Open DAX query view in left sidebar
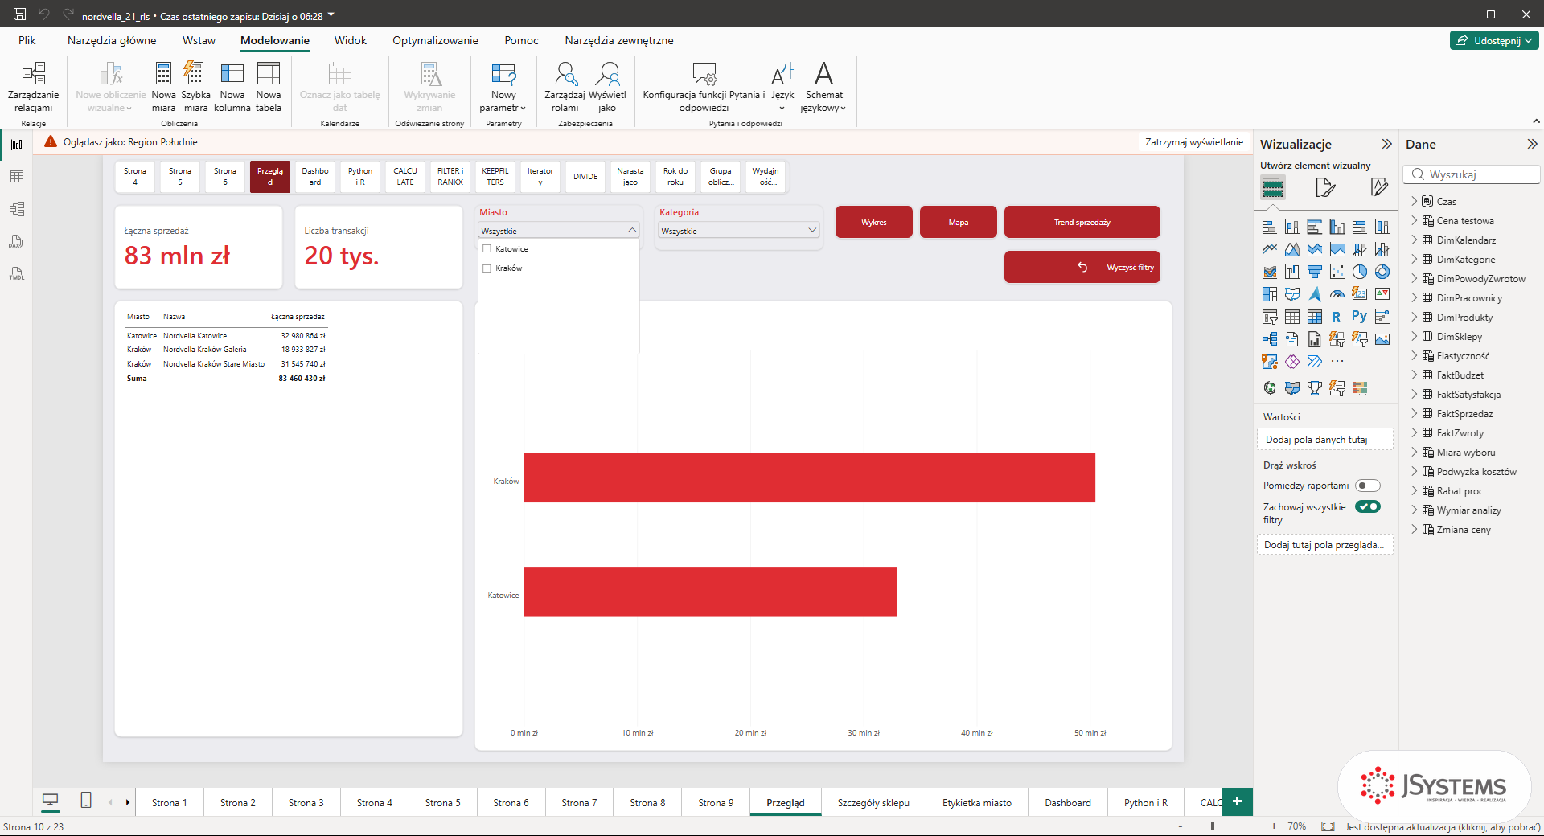Image resolution: width=1544 pixels, height=836 pixels. [17, 241]
